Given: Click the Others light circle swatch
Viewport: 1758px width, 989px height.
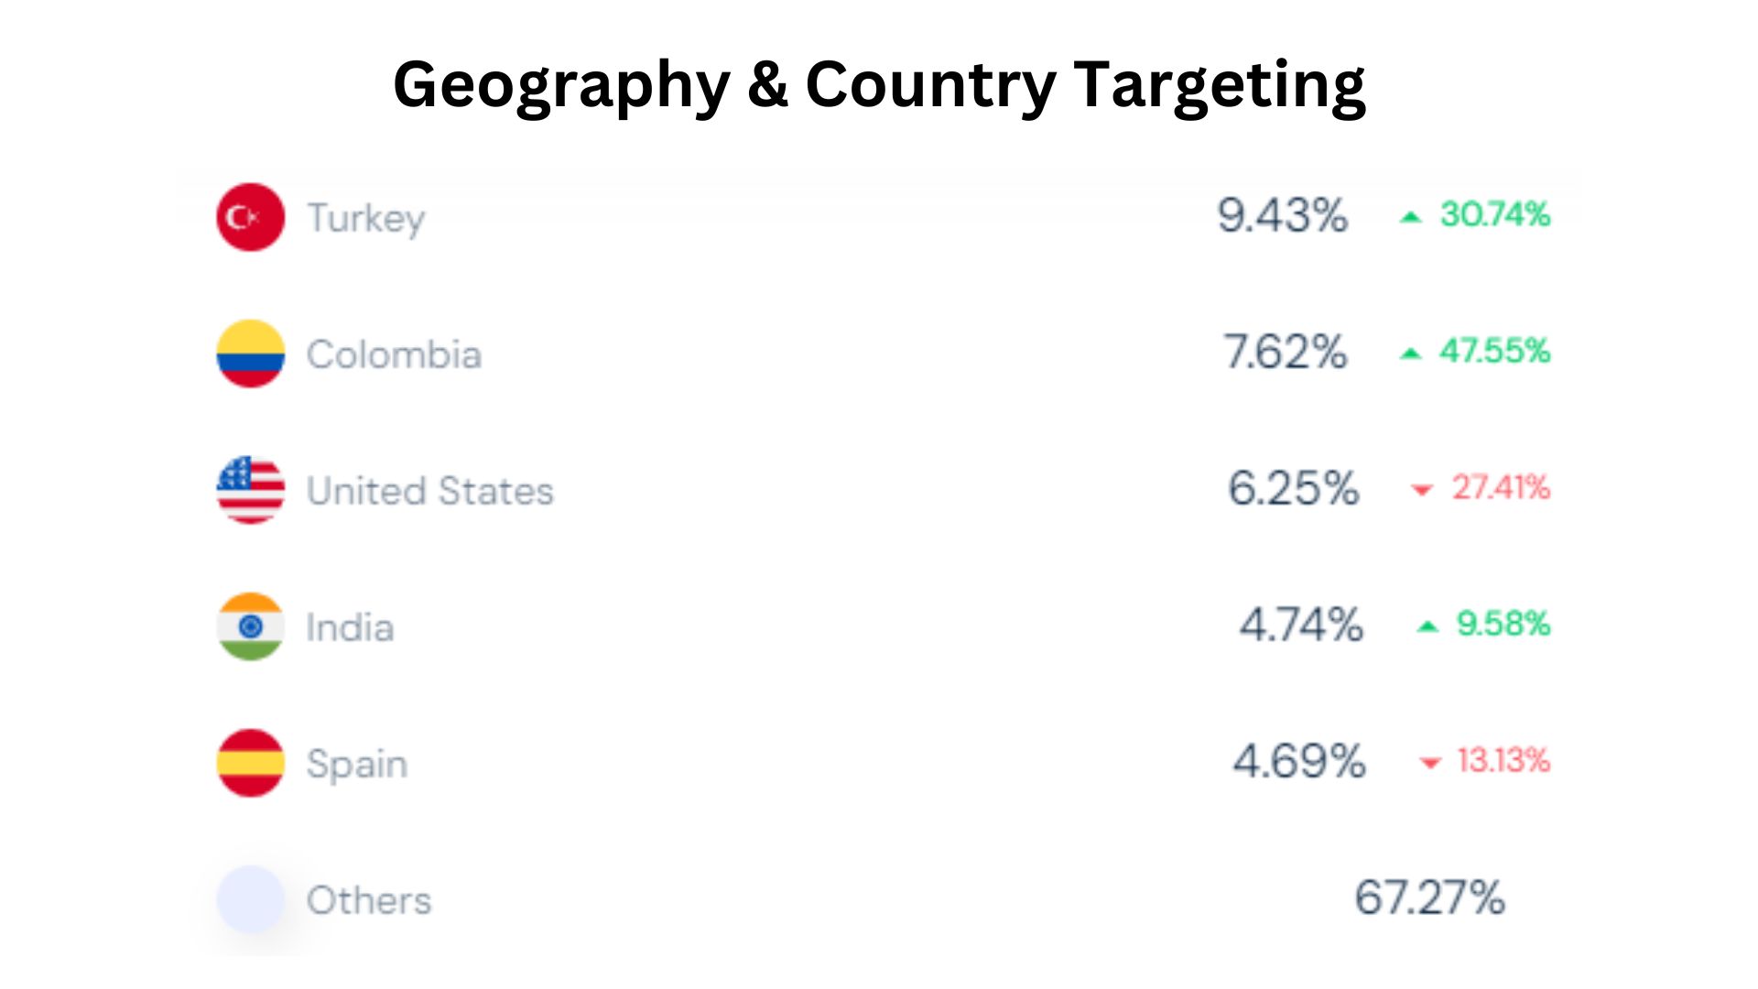Looking at the screenshot, I should pos(250,899).
